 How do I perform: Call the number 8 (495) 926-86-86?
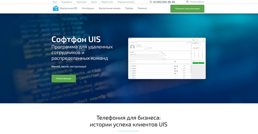point(164,2)
